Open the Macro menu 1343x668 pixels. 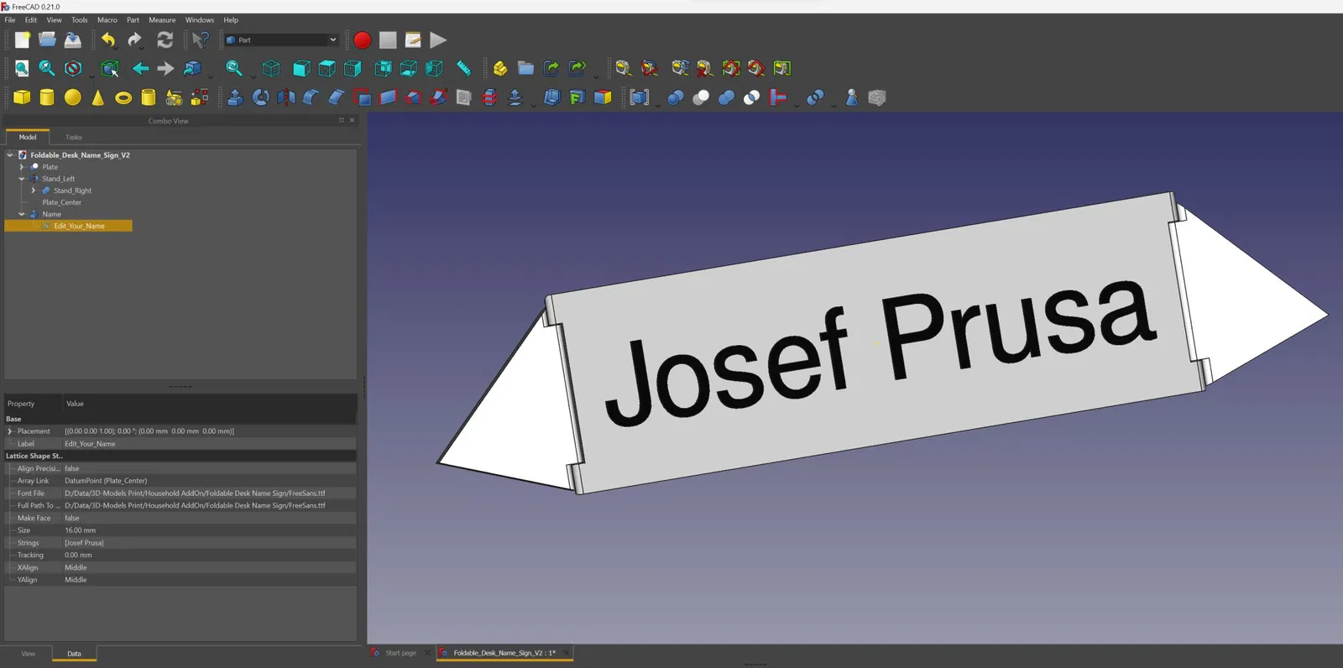(107, 20)
